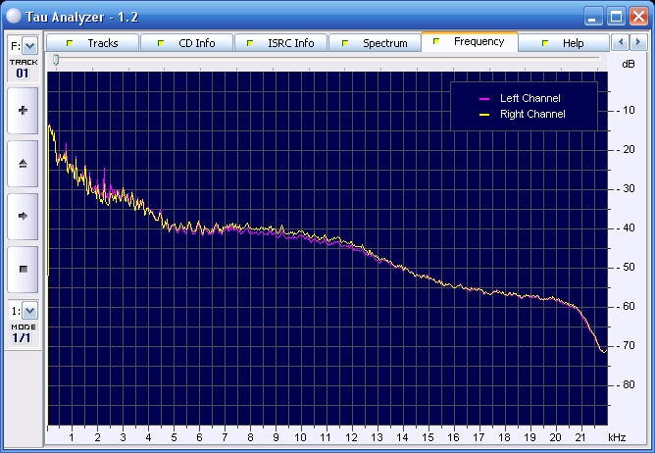
Task: Open the Help tab
Action: pyautogui.click(x=573, y=43)
